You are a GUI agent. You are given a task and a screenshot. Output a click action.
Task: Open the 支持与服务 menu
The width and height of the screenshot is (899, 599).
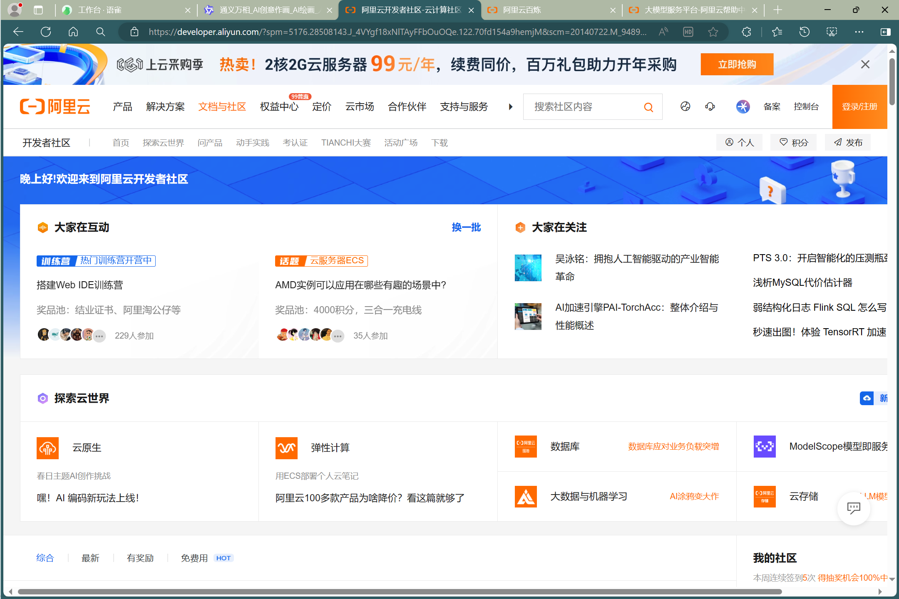pyautogui.click(x=464, y=107)
